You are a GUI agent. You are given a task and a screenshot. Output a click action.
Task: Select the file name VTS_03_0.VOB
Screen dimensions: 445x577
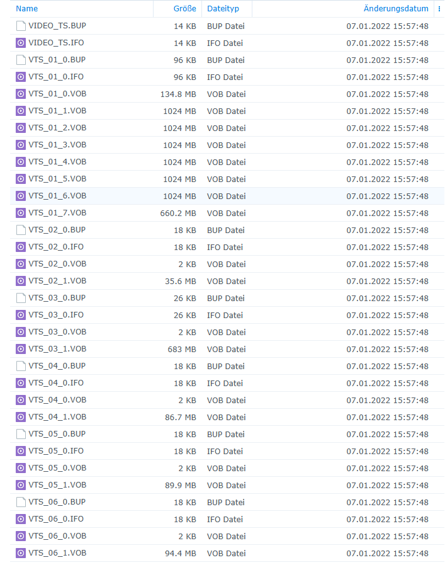coord(57,332)
